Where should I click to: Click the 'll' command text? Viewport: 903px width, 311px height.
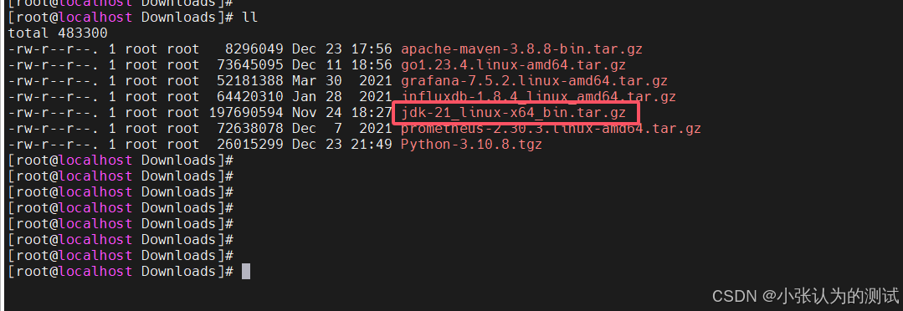(250, 18)
